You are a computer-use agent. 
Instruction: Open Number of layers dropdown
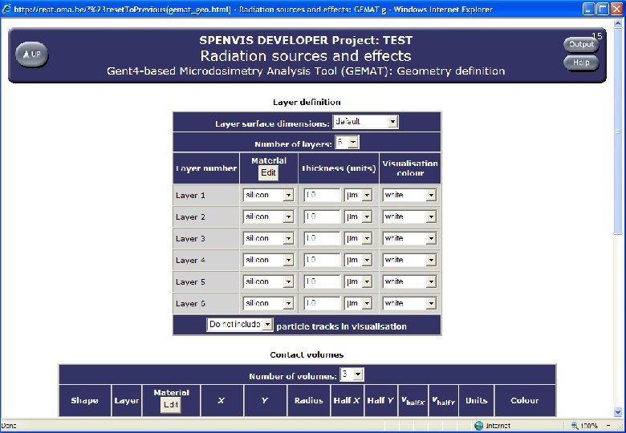pos(347,143)
